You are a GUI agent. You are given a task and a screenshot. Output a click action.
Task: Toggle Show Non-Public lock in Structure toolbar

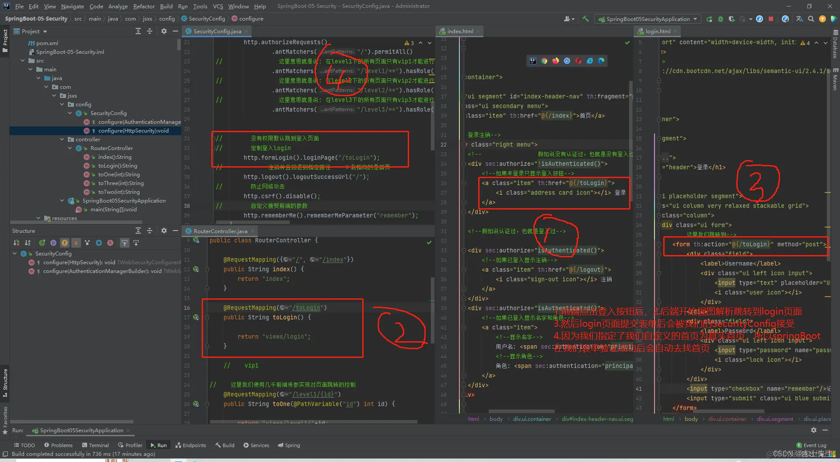click(76, 243)
